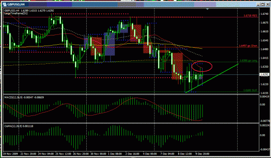Click the 22 Nov 20:00 time label

[x=28, y=154]
